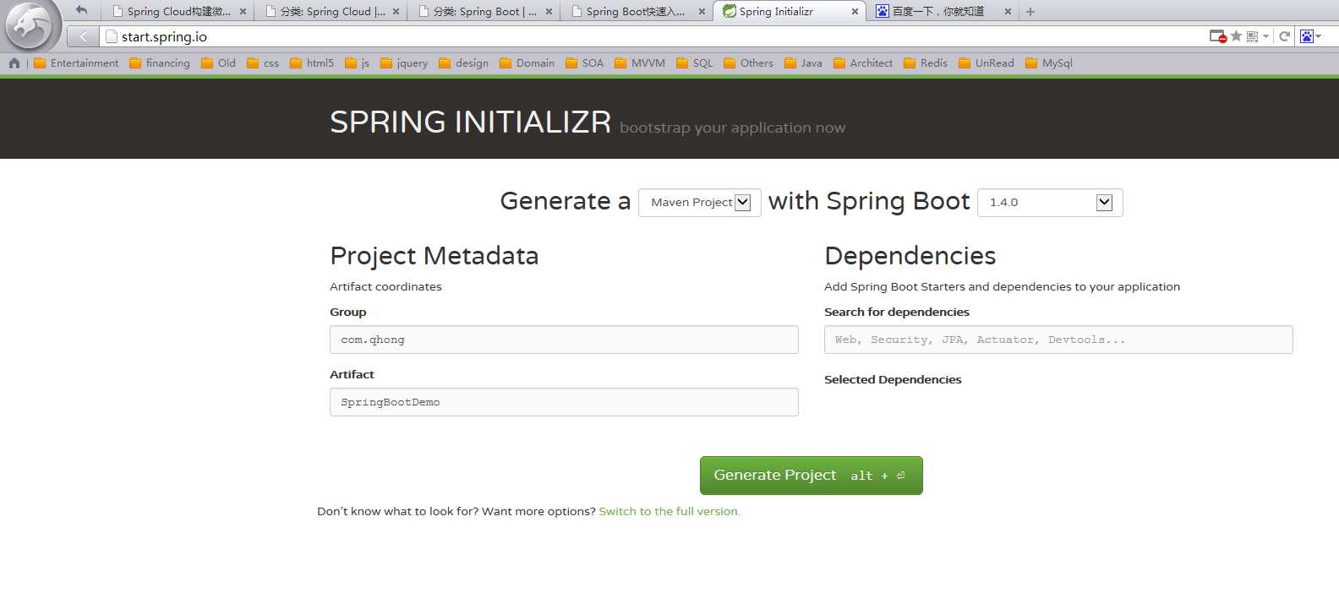Click the ad-block icon in address bar
The width and height of the screenshot is (1339, 609).
click(1217, 36)
